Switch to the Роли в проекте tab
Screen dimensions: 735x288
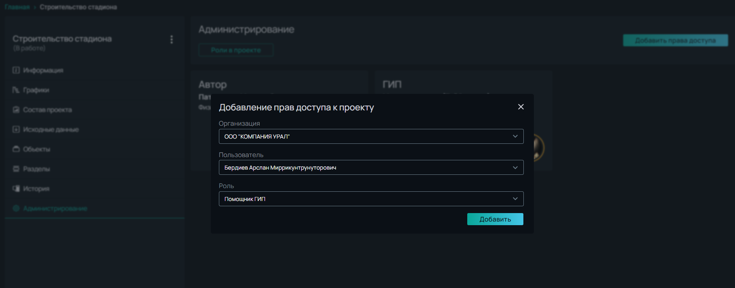click(x=236, y=50)
